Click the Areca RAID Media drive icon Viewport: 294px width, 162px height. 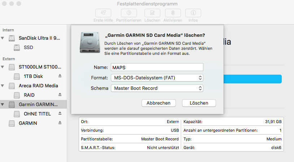tap(12, 86)
